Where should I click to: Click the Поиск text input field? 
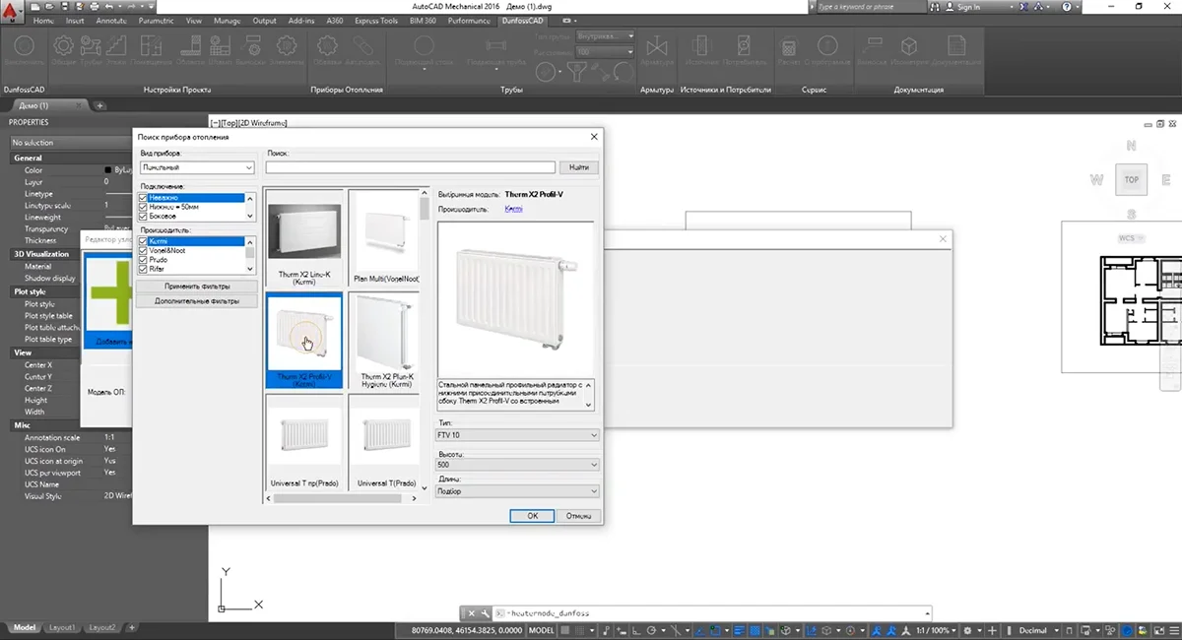pyautogui.click(x=411, y=167)
